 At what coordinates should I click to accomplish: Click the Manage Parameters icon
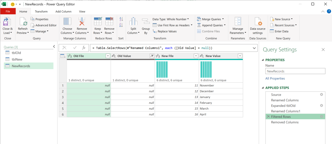[x=238, y=21]
